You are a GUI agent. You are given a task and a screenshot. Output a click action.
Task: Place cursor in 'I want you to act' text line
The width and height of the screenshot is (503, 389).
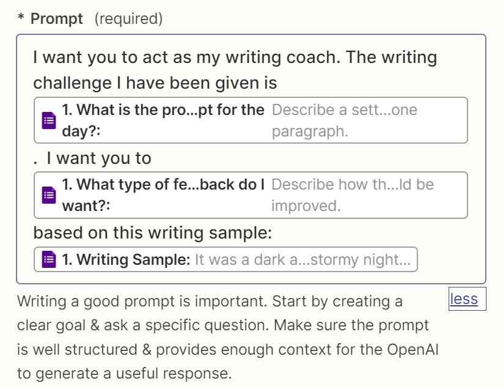pos(235,57)
